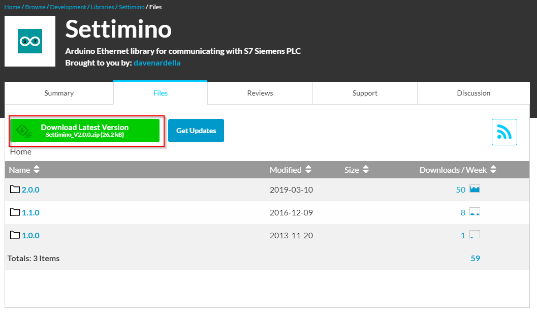Open the 1.1.0 folder link

pyautogui.click(x=30, y=212)
